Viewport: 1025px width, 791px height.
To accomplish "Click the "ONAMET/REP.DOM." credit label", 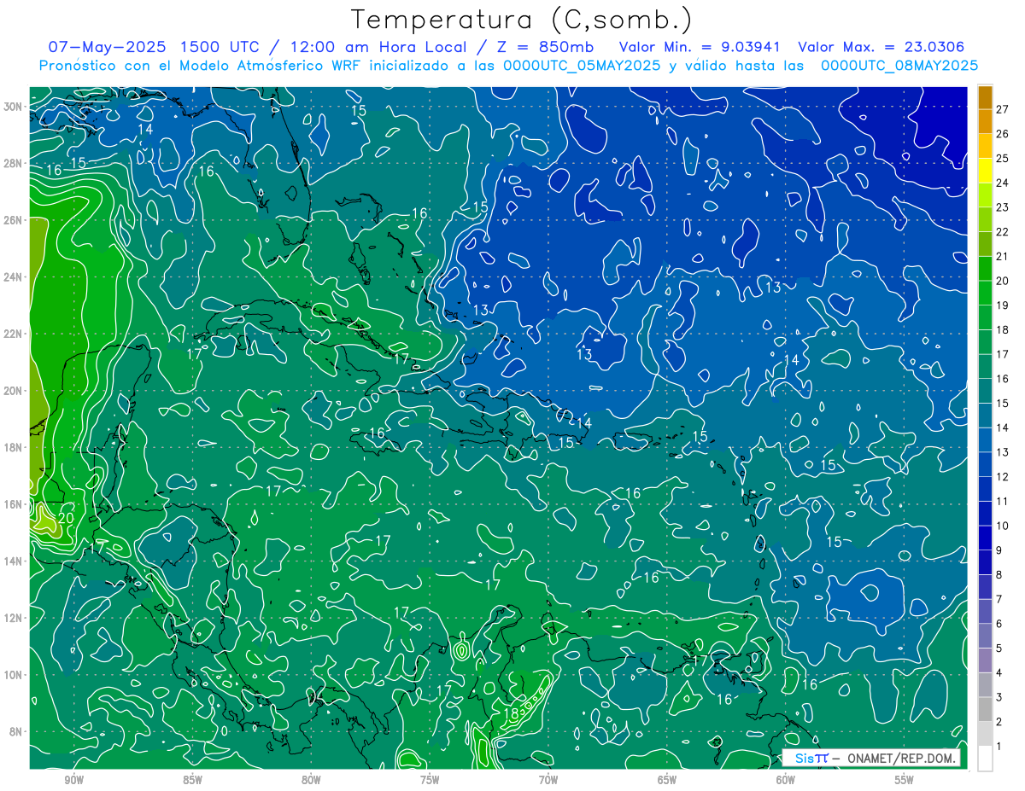I will click(x=900, y=758).
